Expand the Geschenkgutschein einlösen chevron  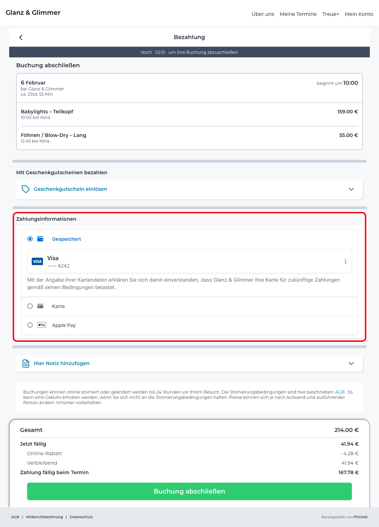click(x=351, y=189)
